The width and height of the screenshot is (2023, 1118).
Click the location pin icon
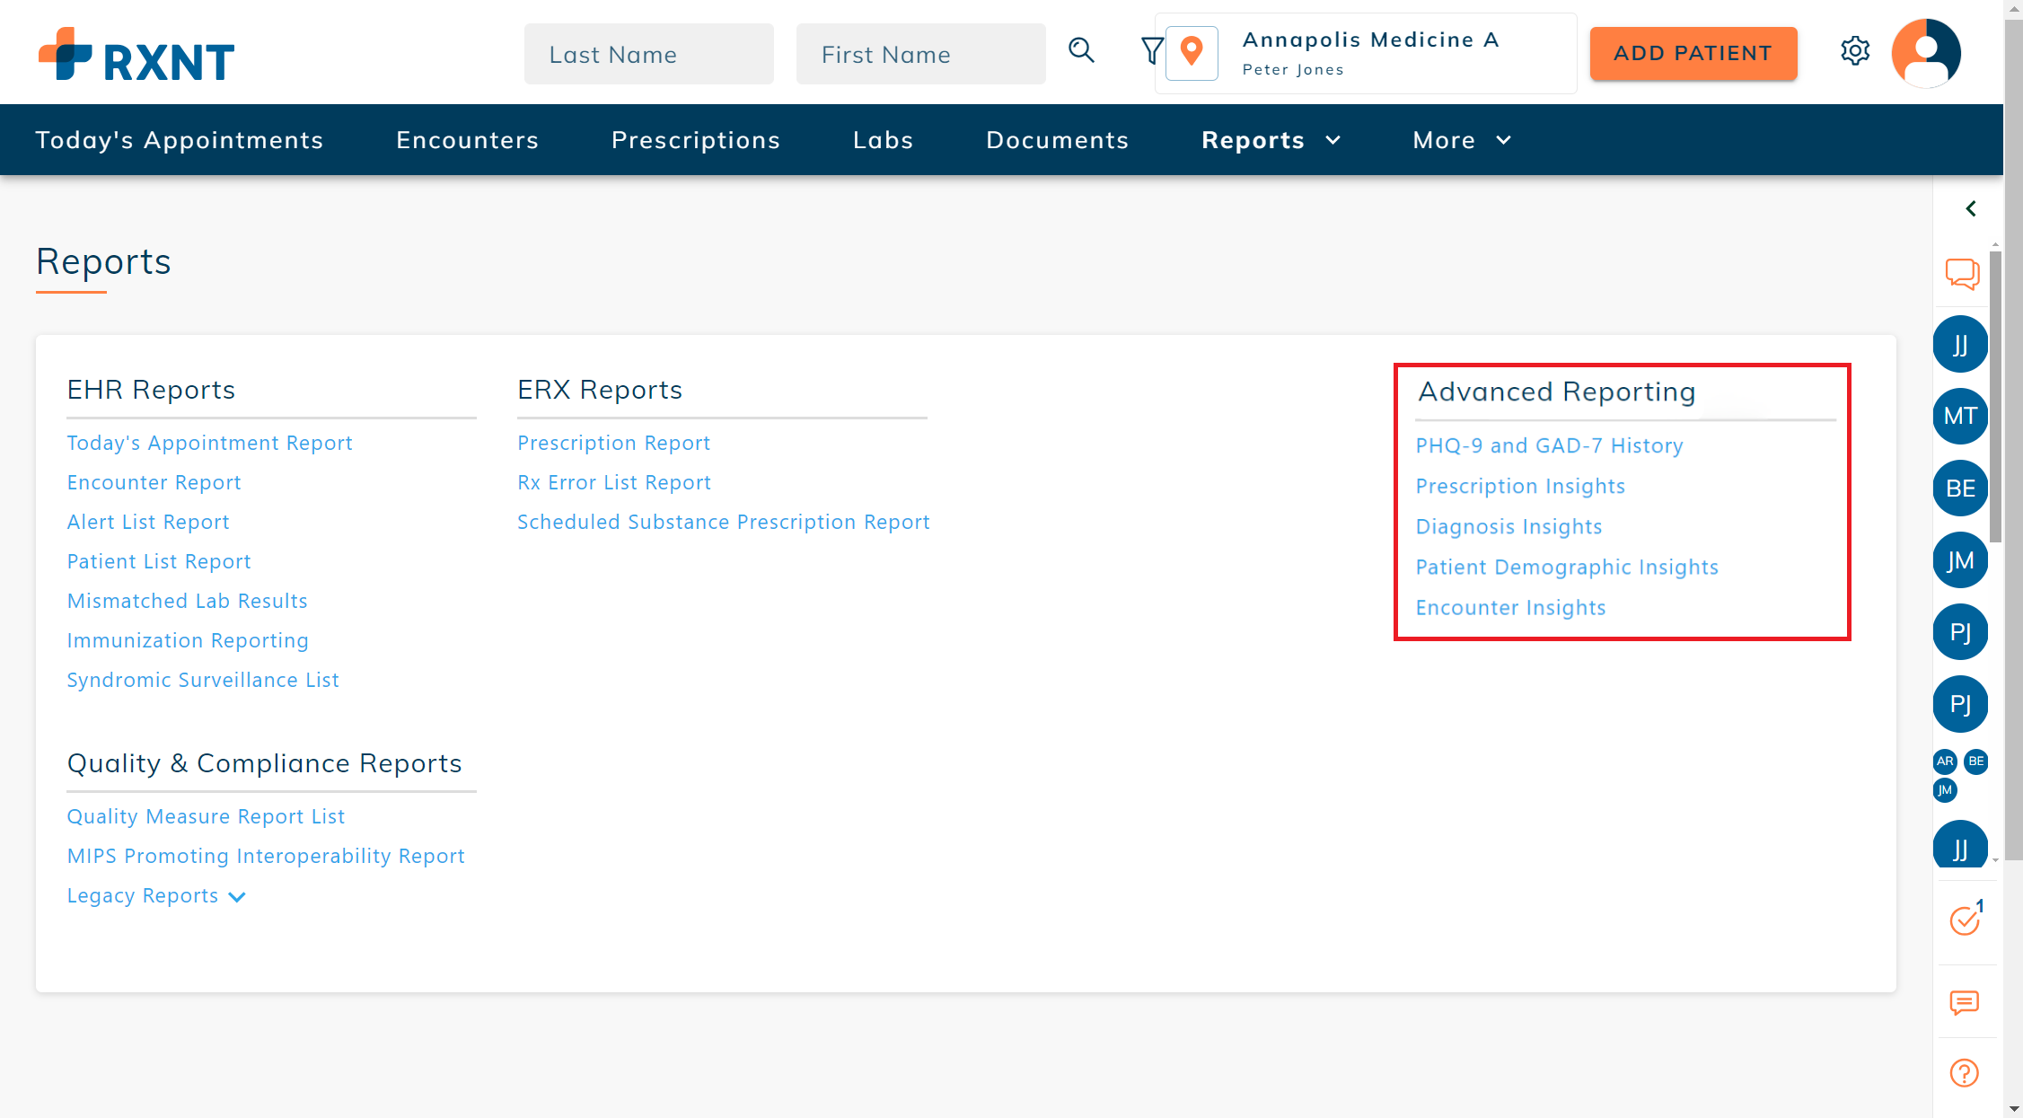point(1192,53)
